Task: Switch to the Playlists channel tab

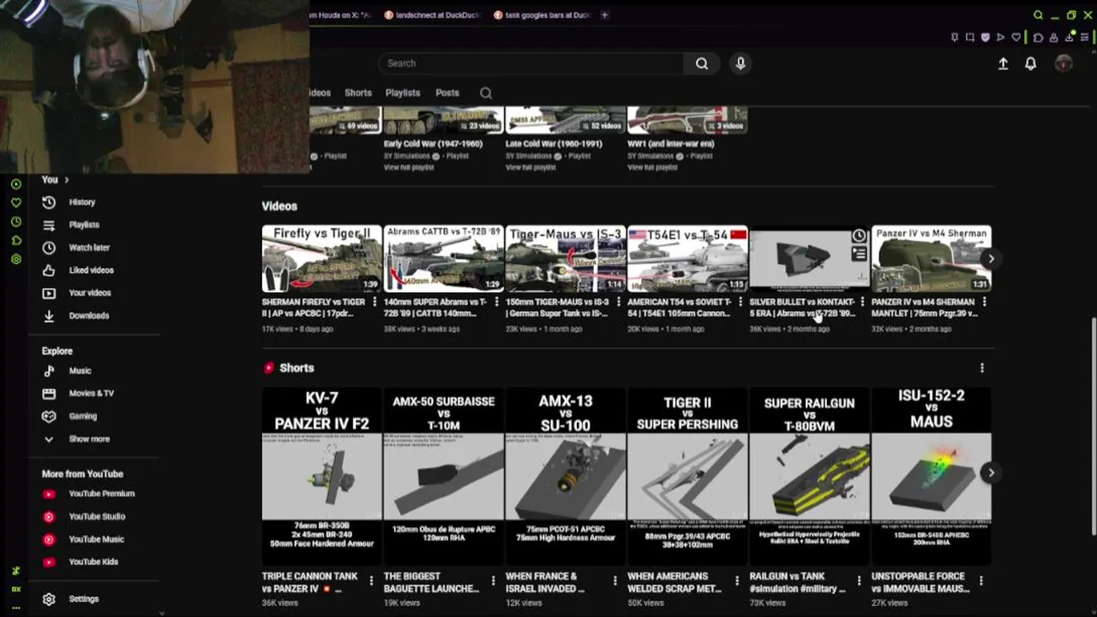Action: 403,93
